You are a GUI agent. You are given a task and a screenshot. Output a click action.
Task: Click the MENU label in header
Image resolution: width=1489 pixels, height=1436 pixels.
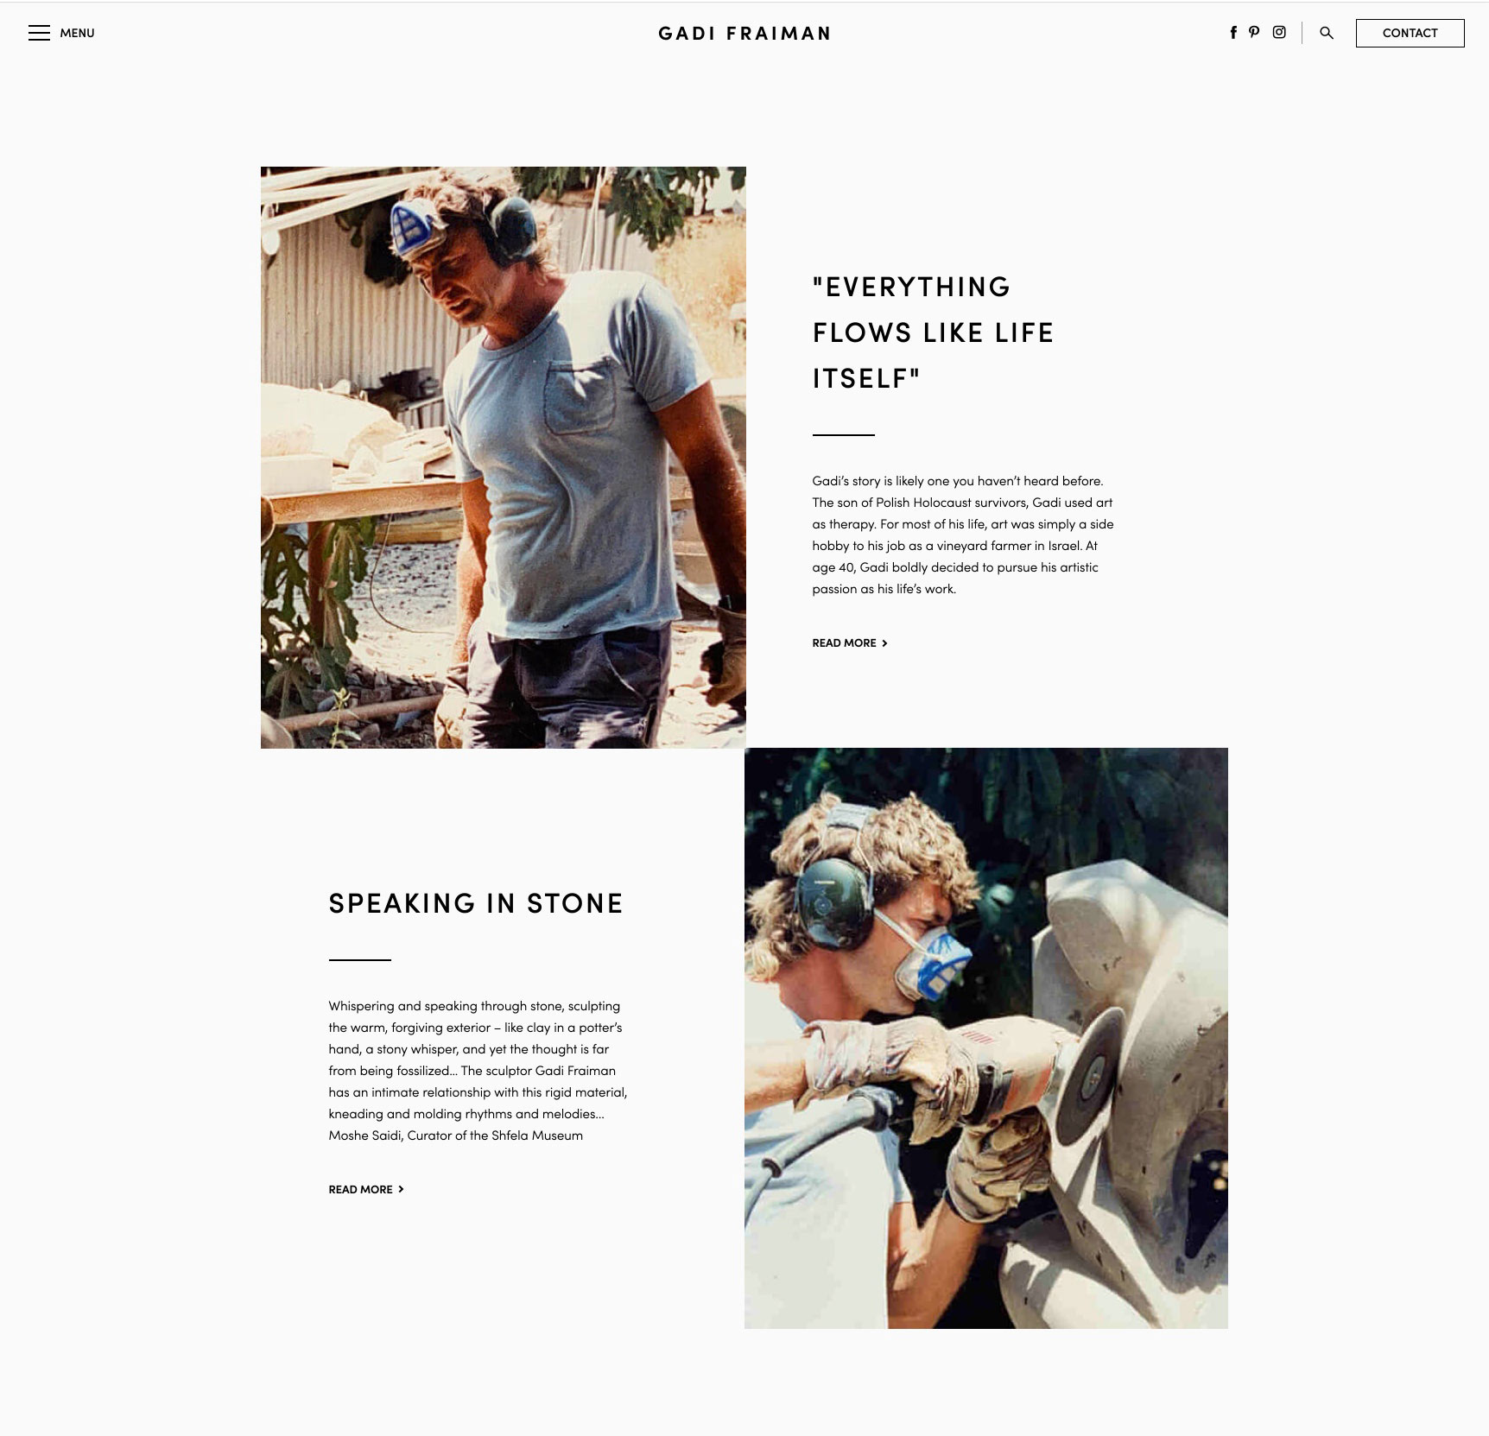click(77, 33)
